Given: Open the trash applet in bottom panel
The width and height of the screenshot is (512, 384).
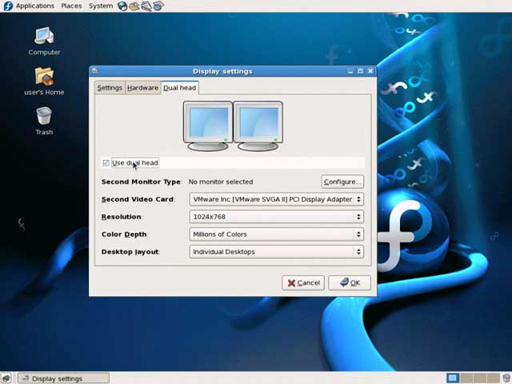Looking at the screenshot, I should tap(506, 378).
